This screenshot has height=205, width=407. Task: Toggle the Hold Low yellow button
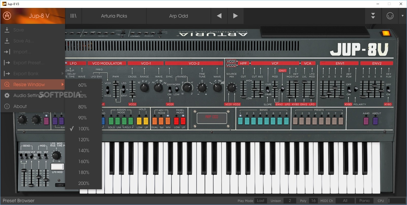[139, 121]
